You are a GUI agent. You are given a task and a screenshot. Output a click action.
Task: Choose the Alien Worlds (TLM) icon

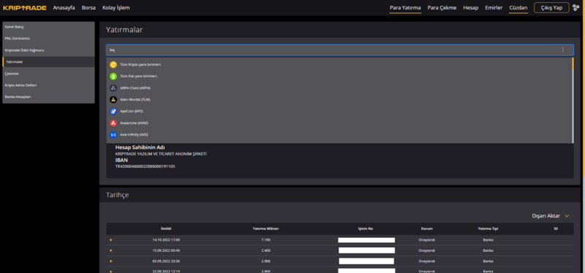coord(113,99)
